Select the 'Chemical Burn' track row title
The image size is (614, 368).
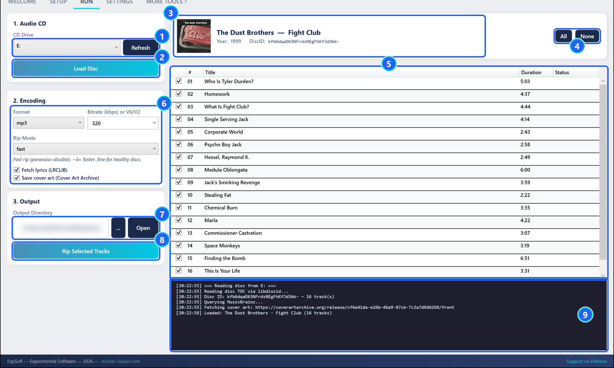point(221,208)
